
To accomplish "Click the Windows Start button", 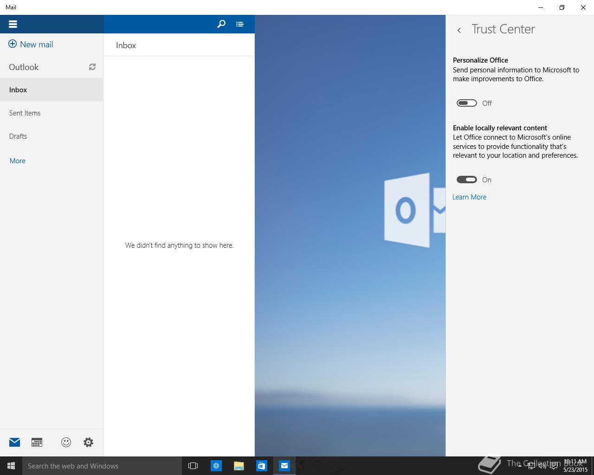I will tap(11, 466).
